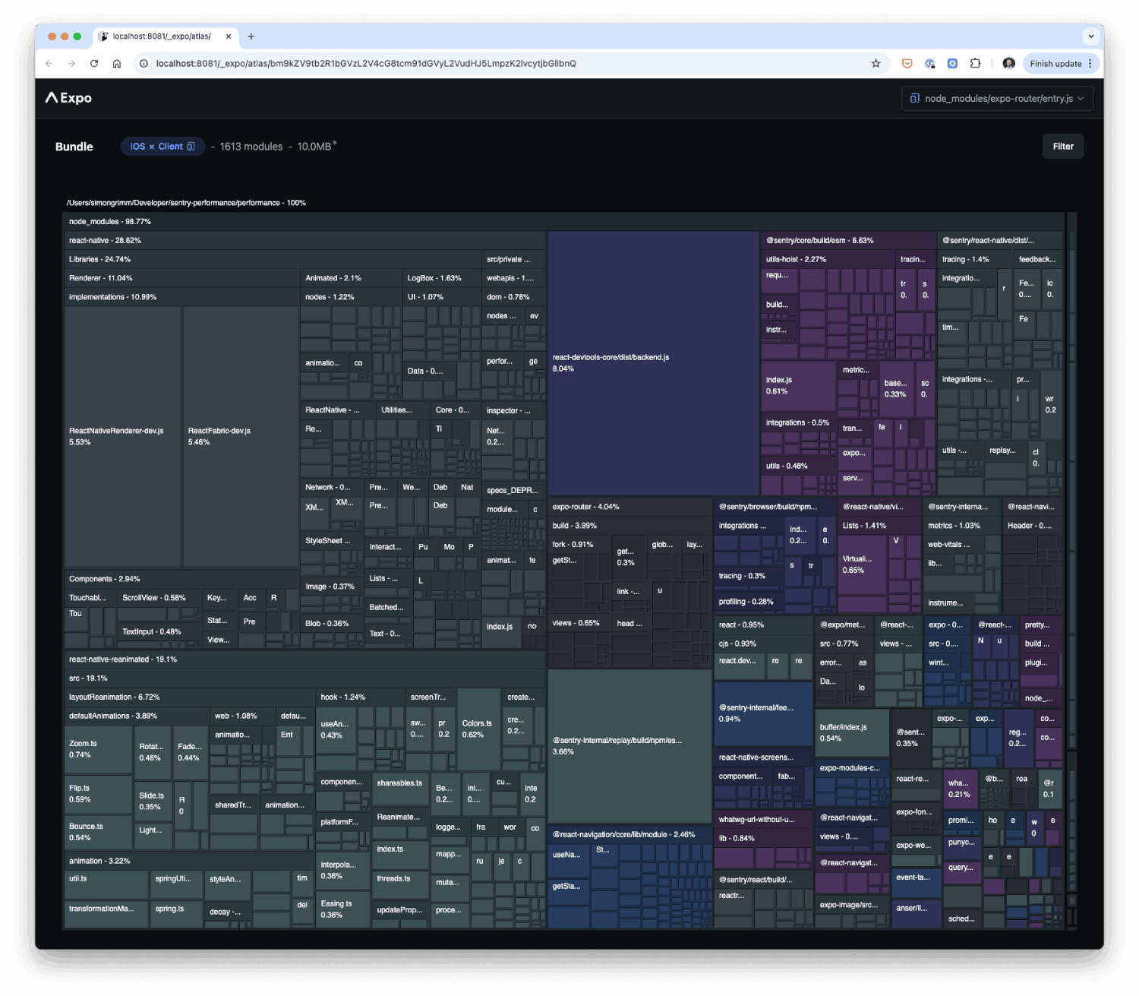Open the @sentry/react-native/dist group
1139x996 pixels.
[1000, 241]
